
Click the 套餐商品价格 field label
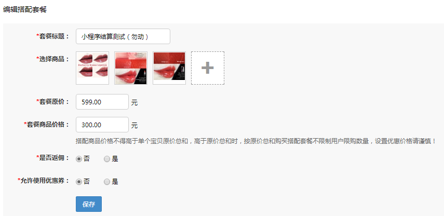47,124
